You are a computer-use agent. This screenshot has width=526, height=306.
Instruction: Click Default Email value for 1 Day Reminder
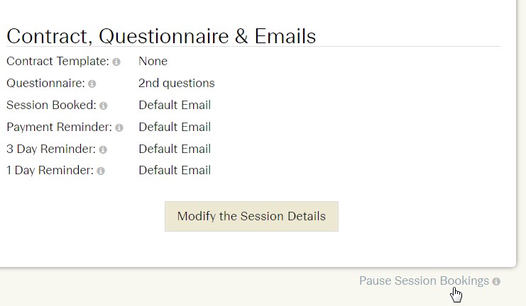175,170
